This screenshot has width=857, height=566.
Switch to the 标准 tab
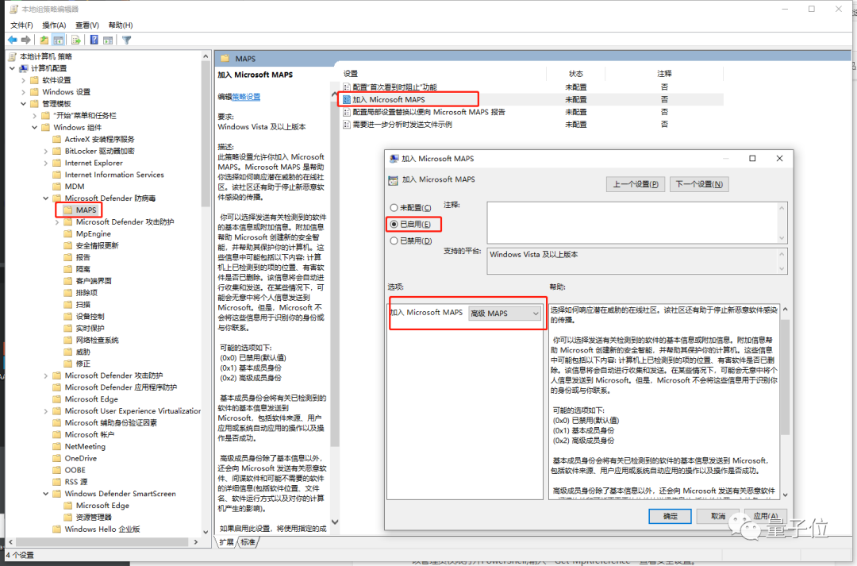coord(248,542)
